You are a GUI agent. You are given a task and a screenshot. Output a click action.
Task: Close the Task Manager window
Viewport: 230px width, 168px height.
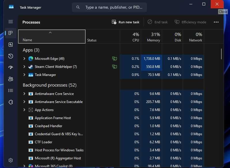(x=217, y=4)
